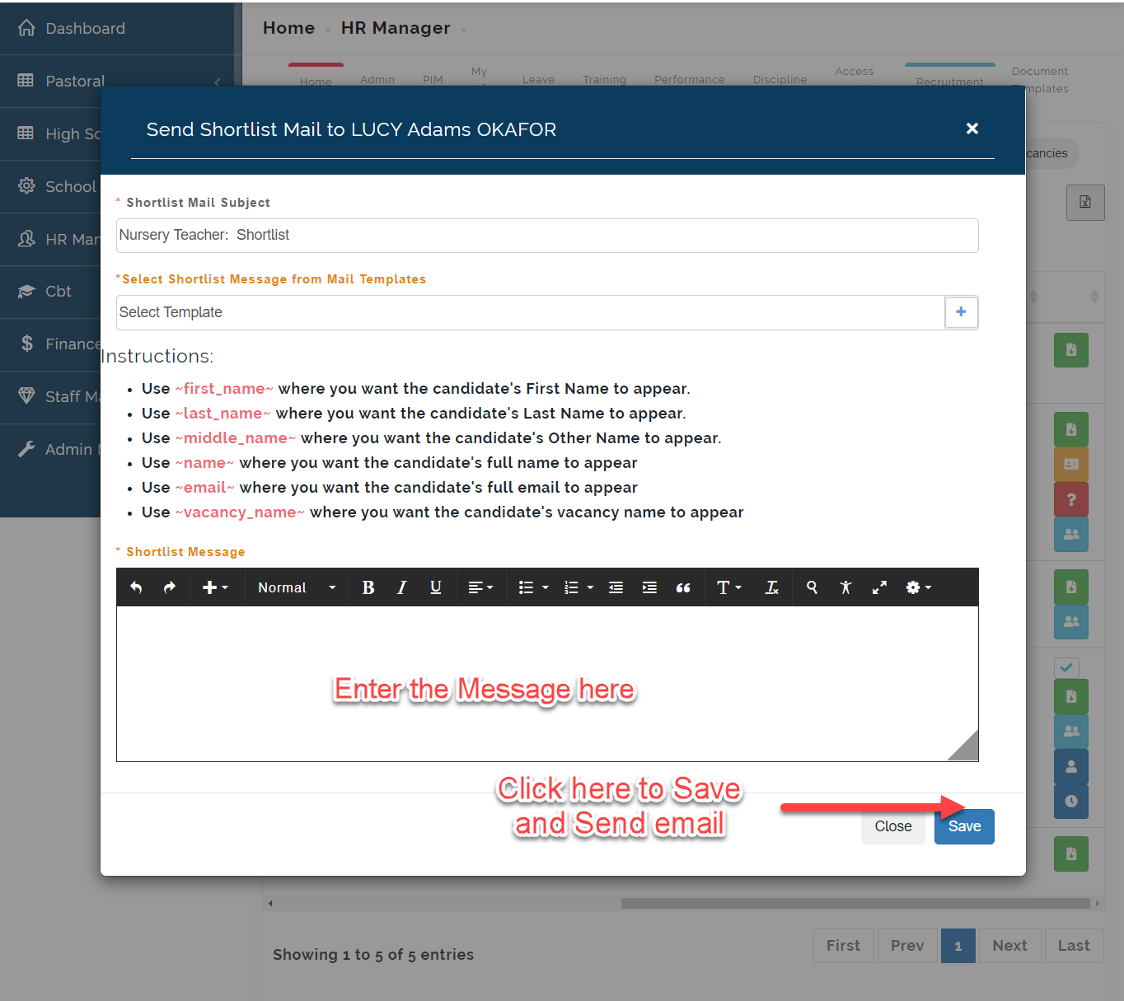
Task: Go to the Last page
Action: coord(1074,946)
